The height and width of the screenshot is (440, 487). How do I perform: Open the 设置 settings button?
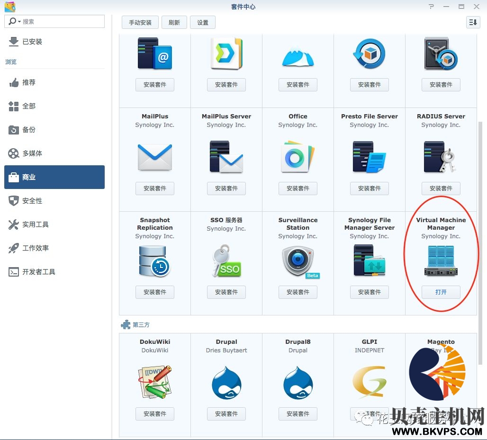coord(202,22)
